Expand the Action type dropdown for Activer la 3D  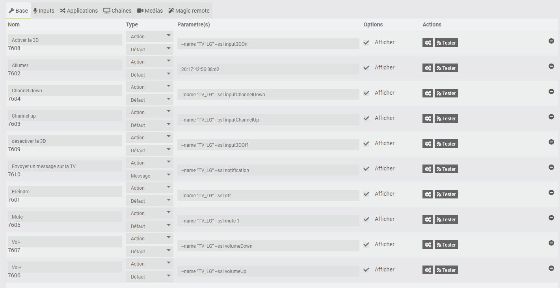[x=150, y=37]
